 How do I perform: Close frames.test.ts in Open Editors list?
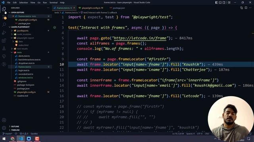pyautogui.click(x=13, y=16)
